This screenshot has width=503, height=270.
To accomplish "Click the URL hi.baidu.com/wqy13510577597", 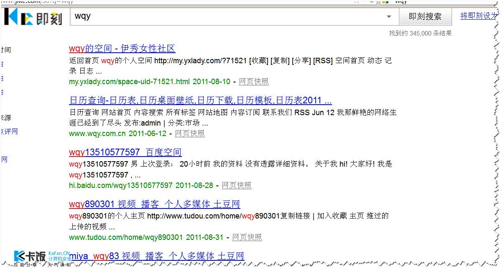I will click(121, 185).
